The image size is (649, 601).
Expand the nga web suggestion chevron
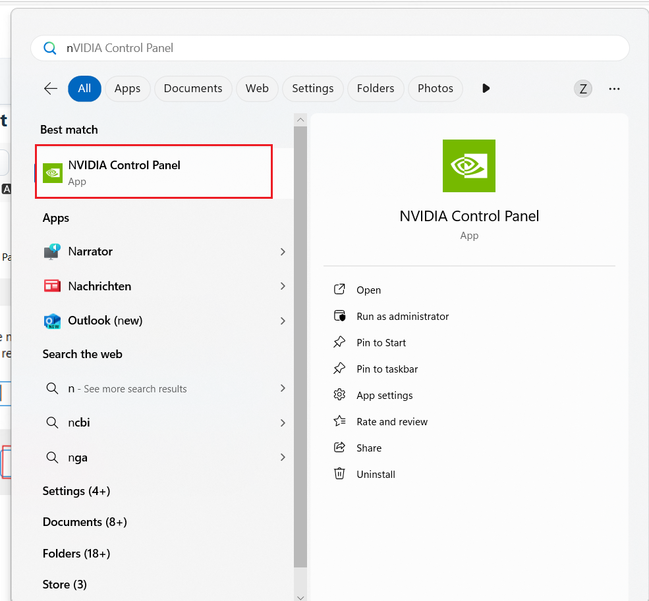pos(283,457)
